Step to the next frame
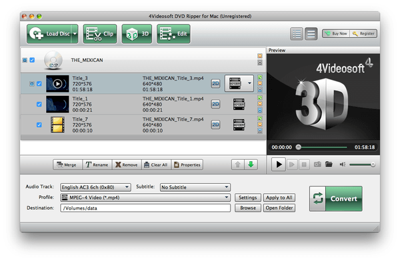Image resolution: width=400 pixels, height=261 pixels. [x=291, y=164]
